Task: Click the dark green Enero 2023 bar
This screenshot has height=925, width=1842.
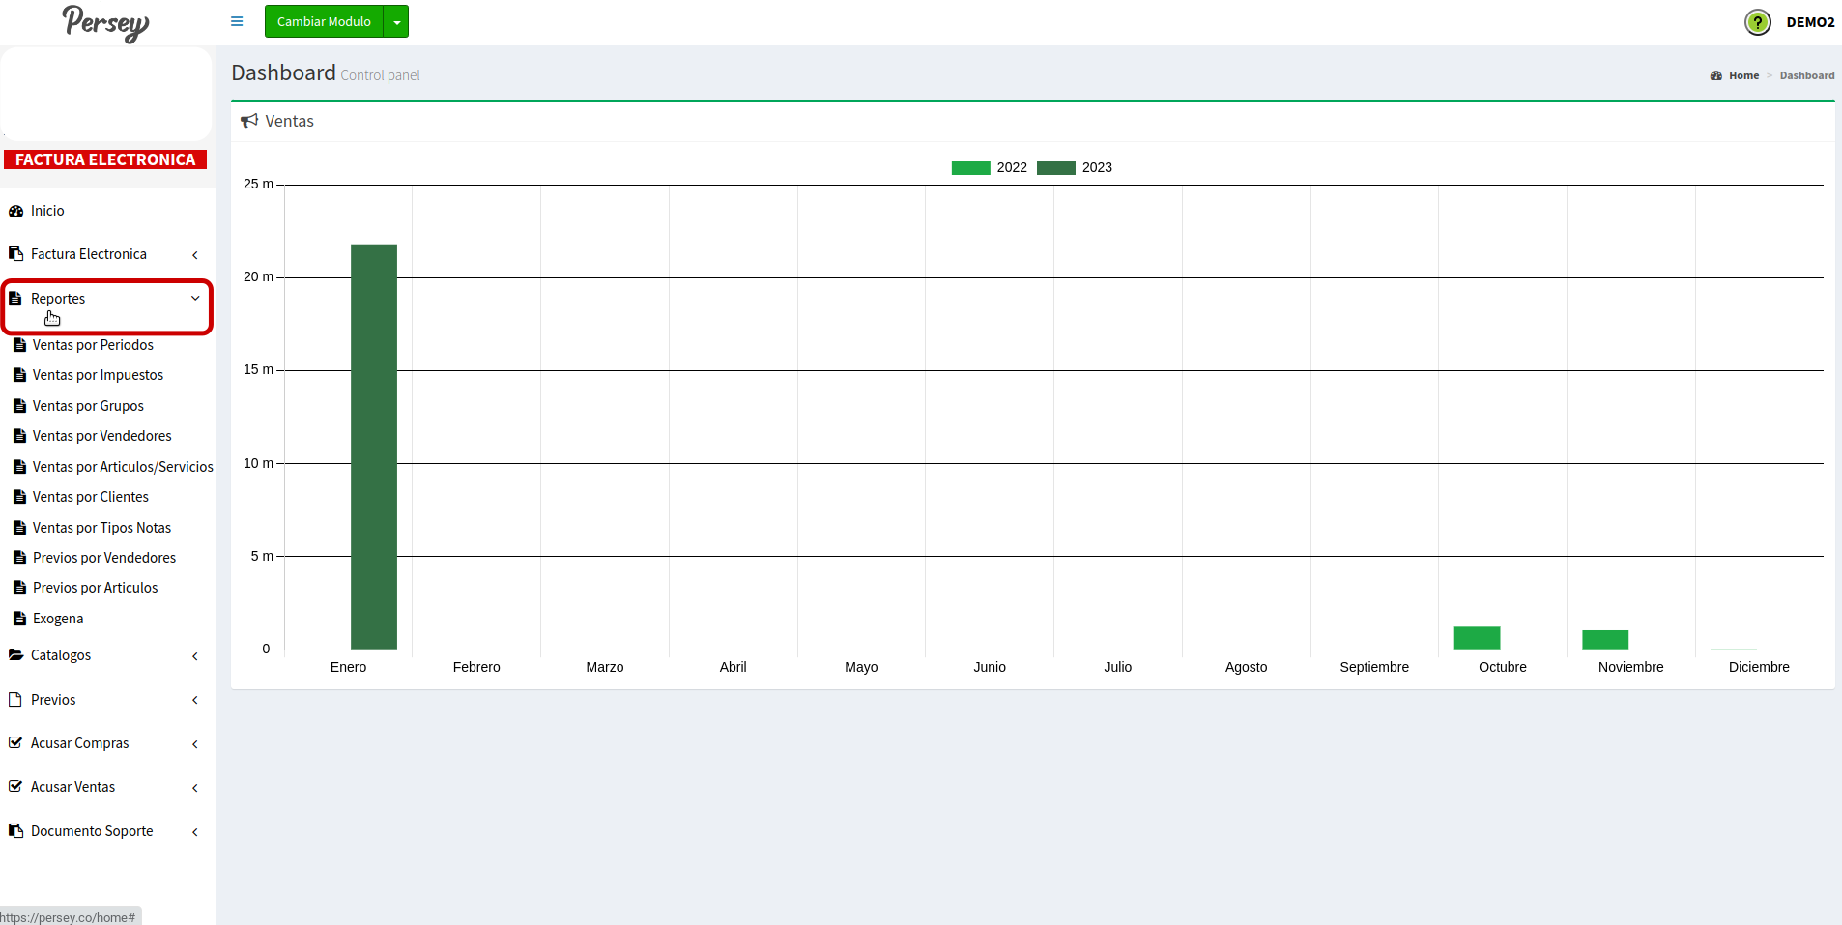Action: (374, 445)
